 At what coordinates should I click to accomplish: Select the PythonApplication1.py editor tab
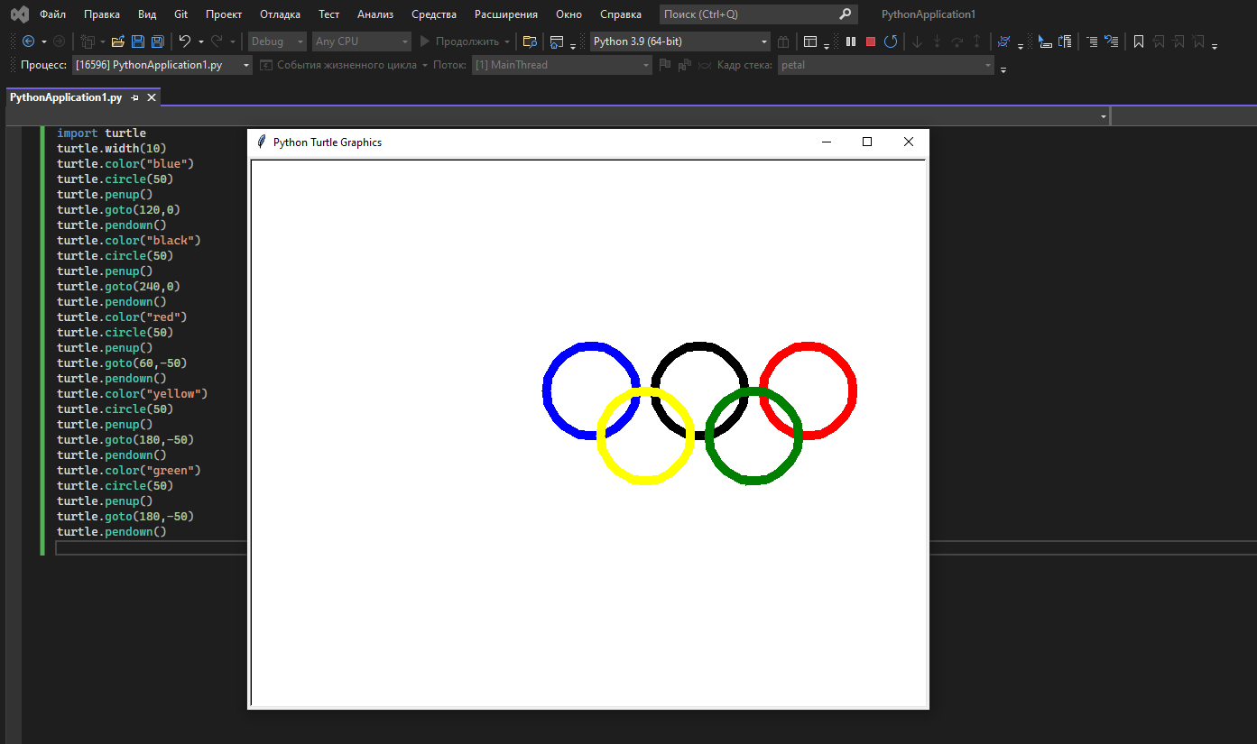pyautogui.click(x=66, y=97)
